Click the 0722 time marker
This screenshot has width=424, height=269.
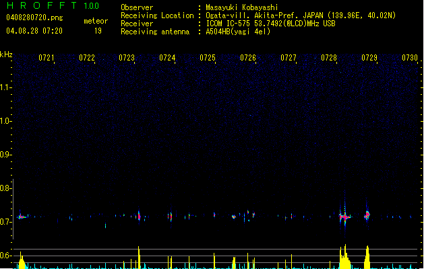pos(87,58)
